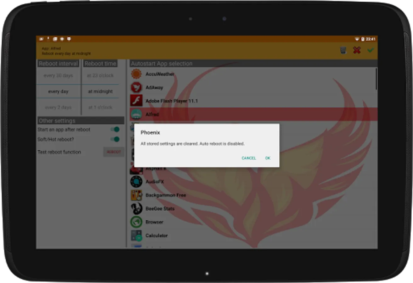This screenshot has height=283, width=413.
Task: Select the Browser app icon
Action: pyautogui.click(x=136, y=222)
